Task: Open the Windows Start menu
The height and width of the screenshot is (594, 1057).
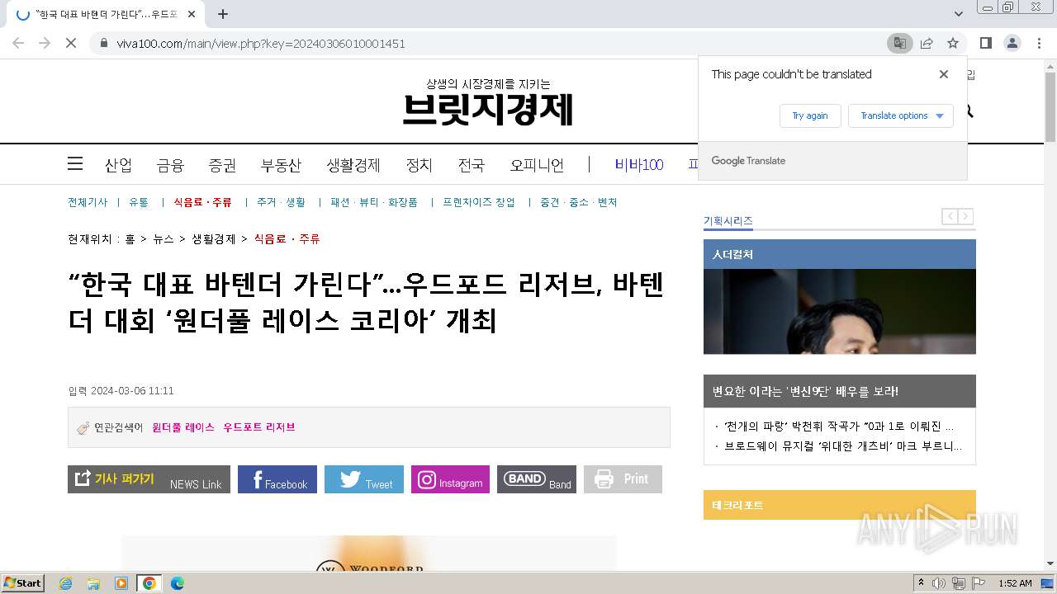Action: (23, 583)
